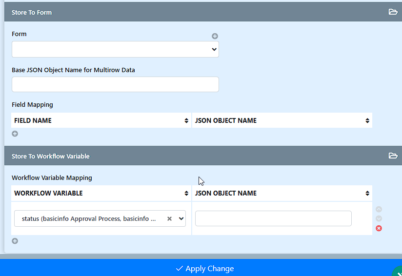Collapse the Store To Form folder icon
This screenshot has width=402, height=276.
click(x=393, y=12)
